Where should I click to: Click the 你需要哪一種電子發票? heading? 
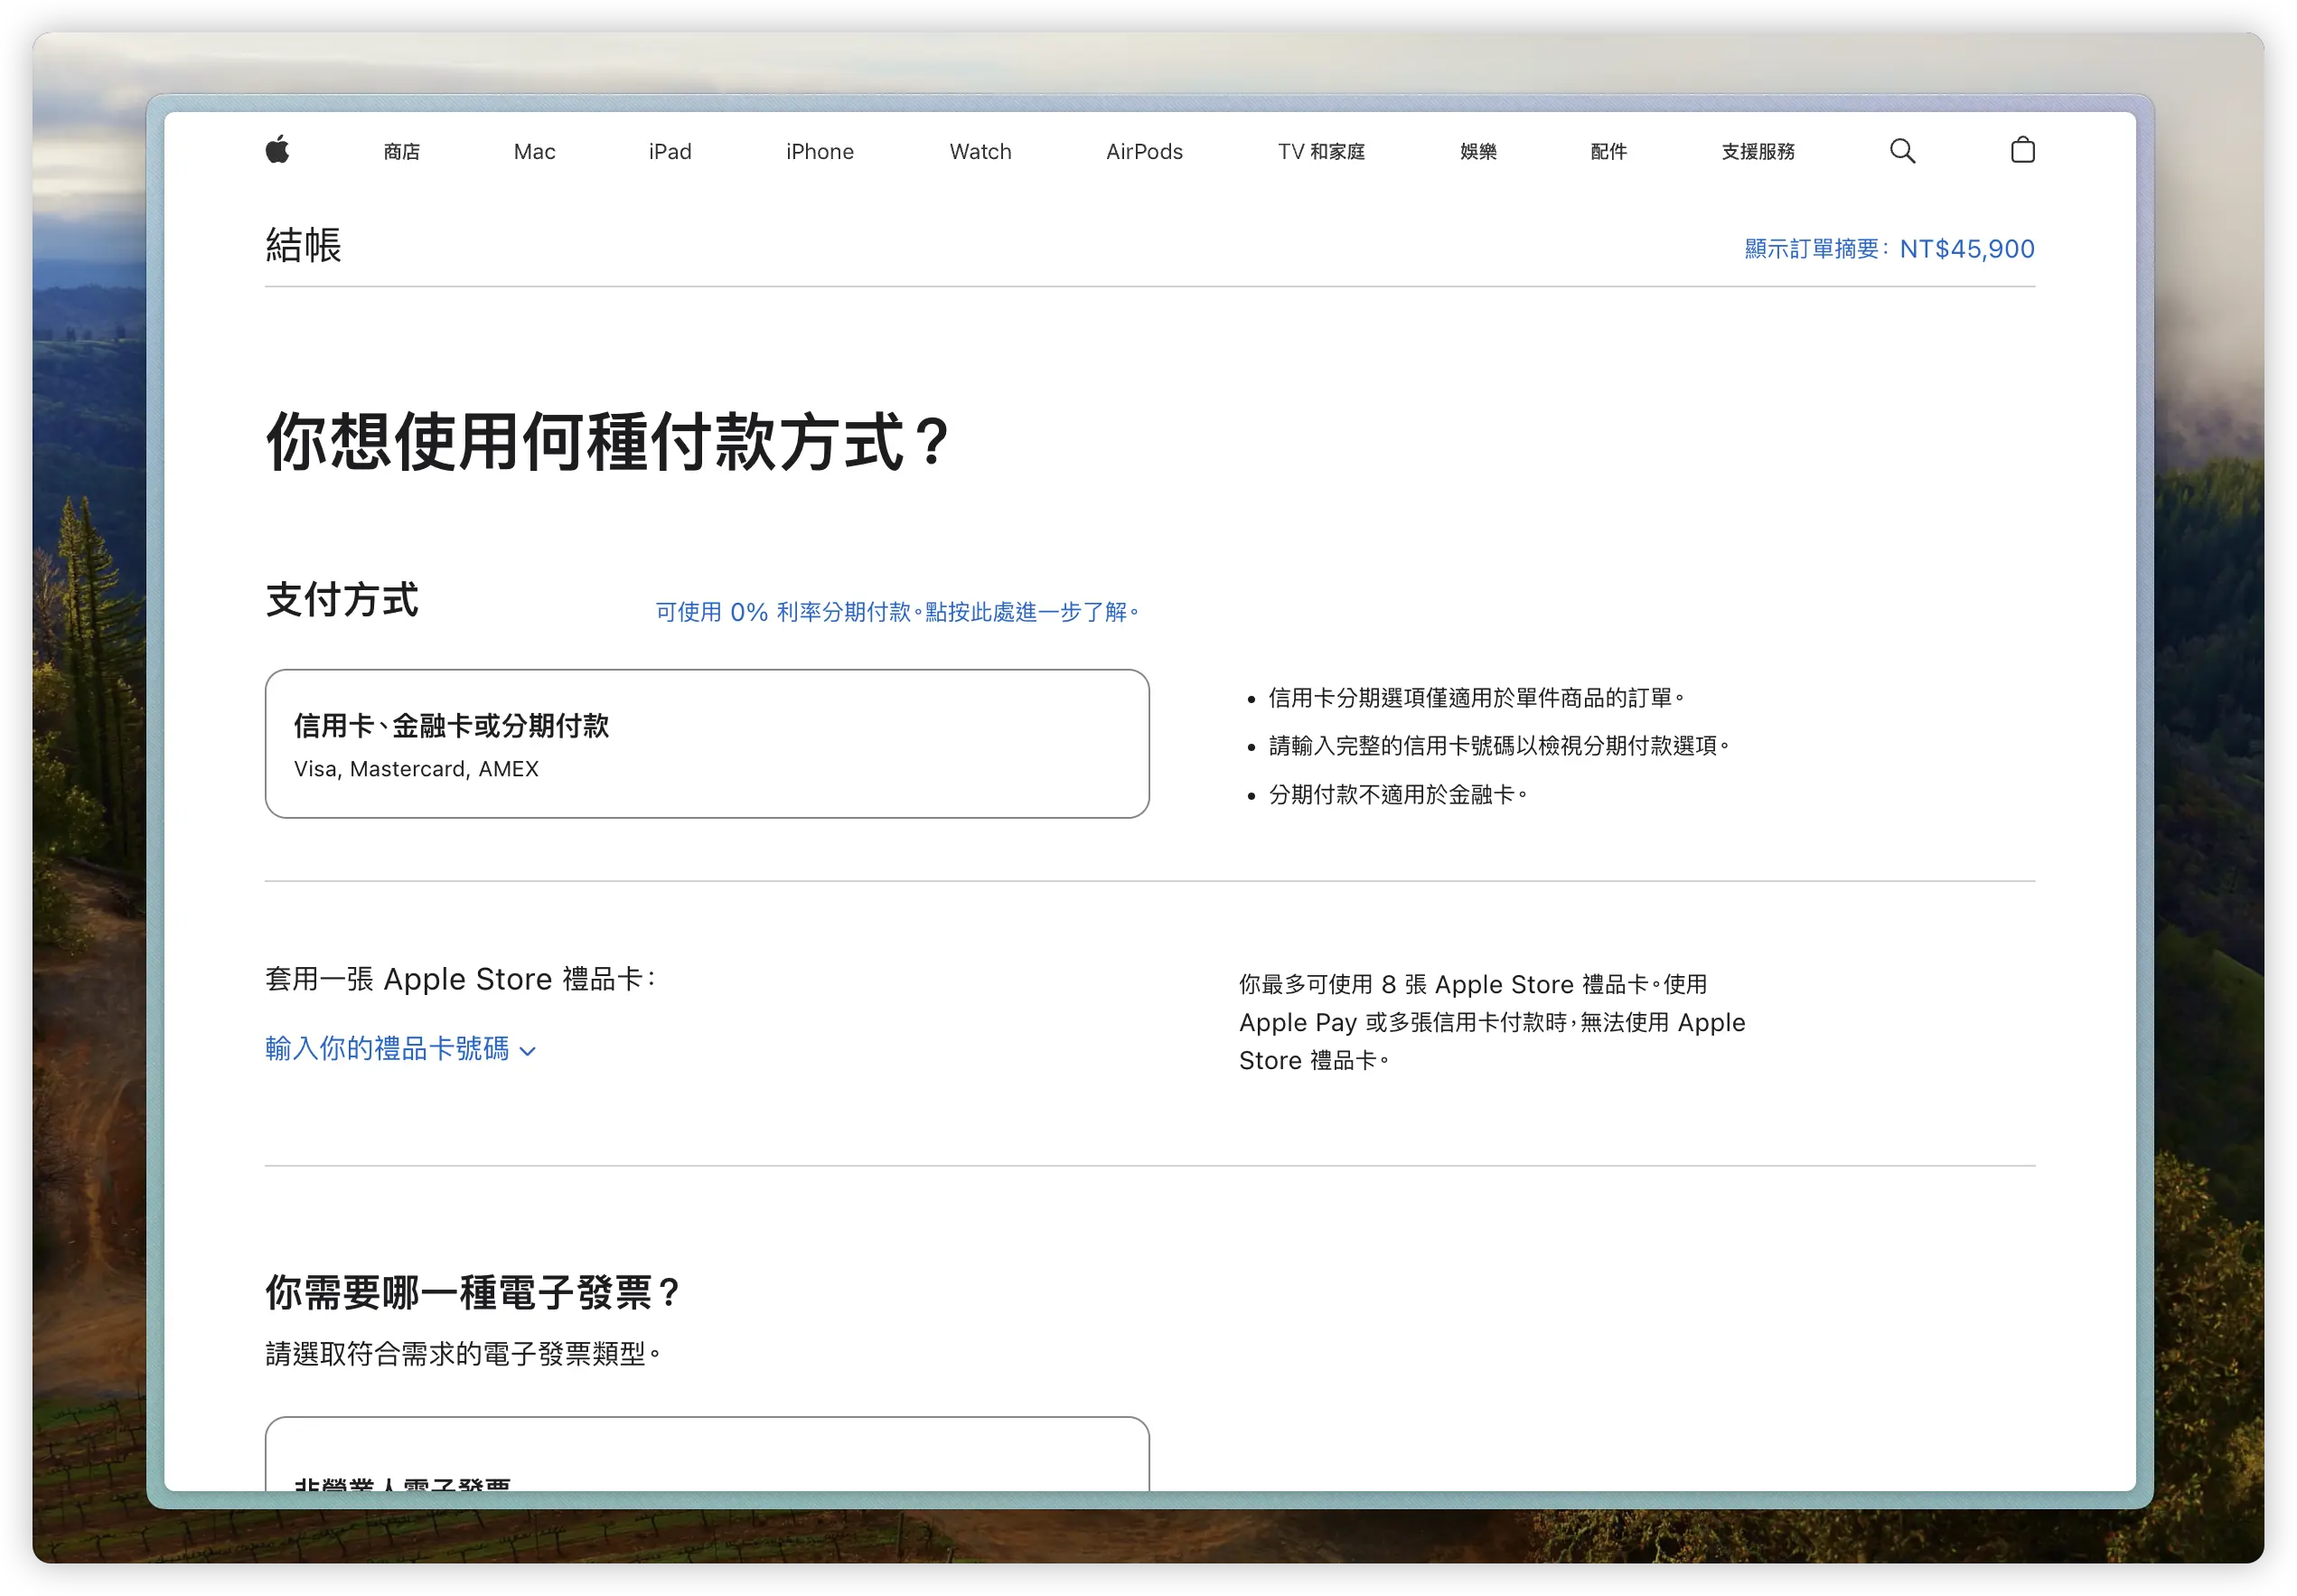(472, 1292)
